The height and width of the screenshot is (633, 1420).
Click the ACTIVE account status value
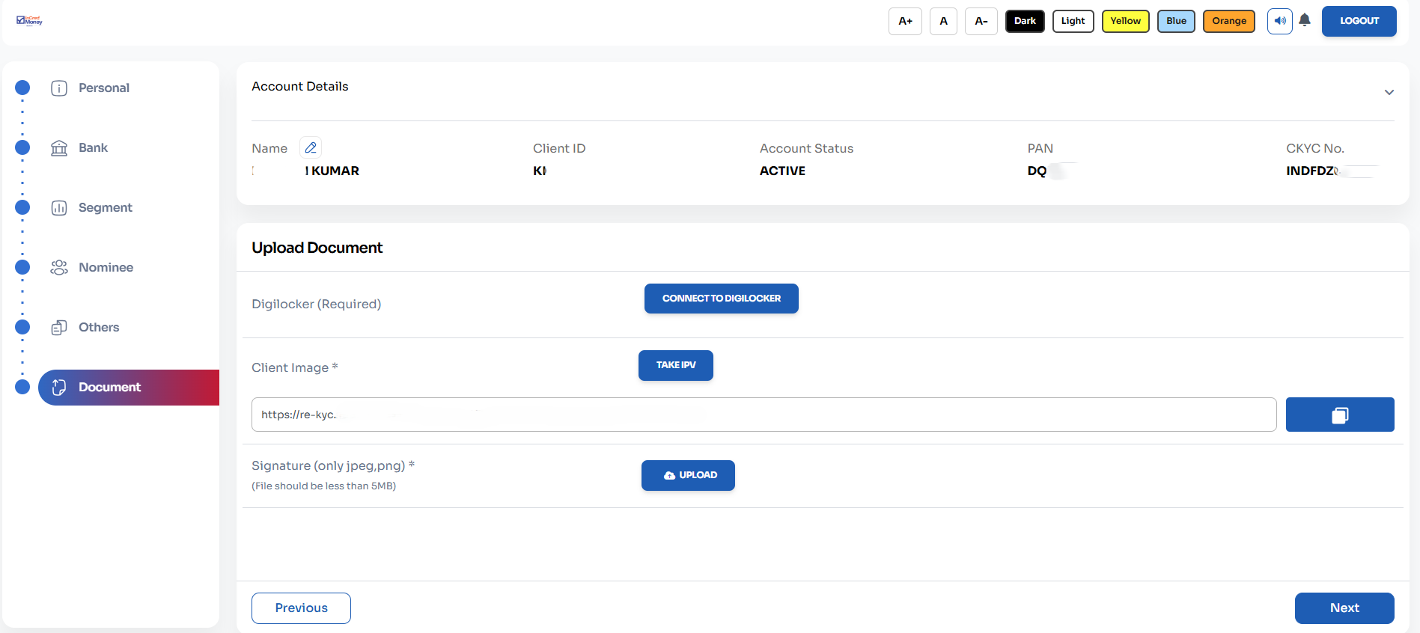tap(782, 171)
